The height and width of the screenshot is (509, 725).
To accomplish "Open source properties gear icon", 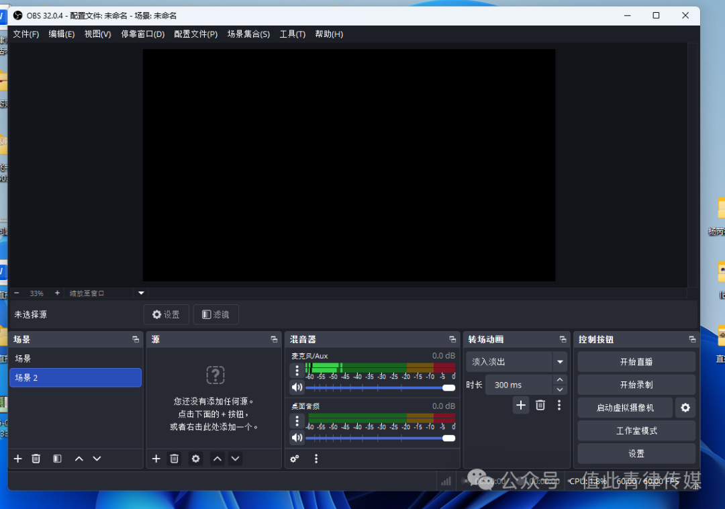I will point(195,459).
